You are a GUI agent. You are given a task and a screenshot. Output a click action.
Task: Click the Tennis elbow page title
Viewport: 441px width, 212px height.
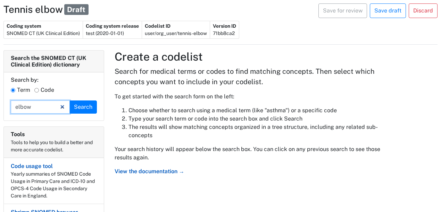(x=33, y=10)
